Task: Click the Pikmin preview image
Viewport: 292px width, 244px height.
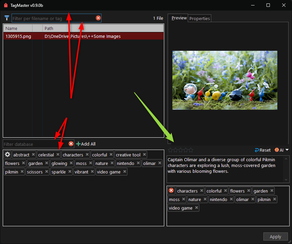Action: (225, 80)
